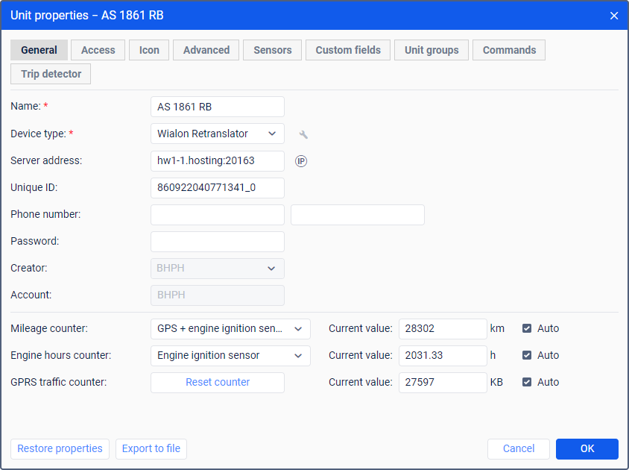Open the Commands tab
629x470 pixels.
coord(509,50)
